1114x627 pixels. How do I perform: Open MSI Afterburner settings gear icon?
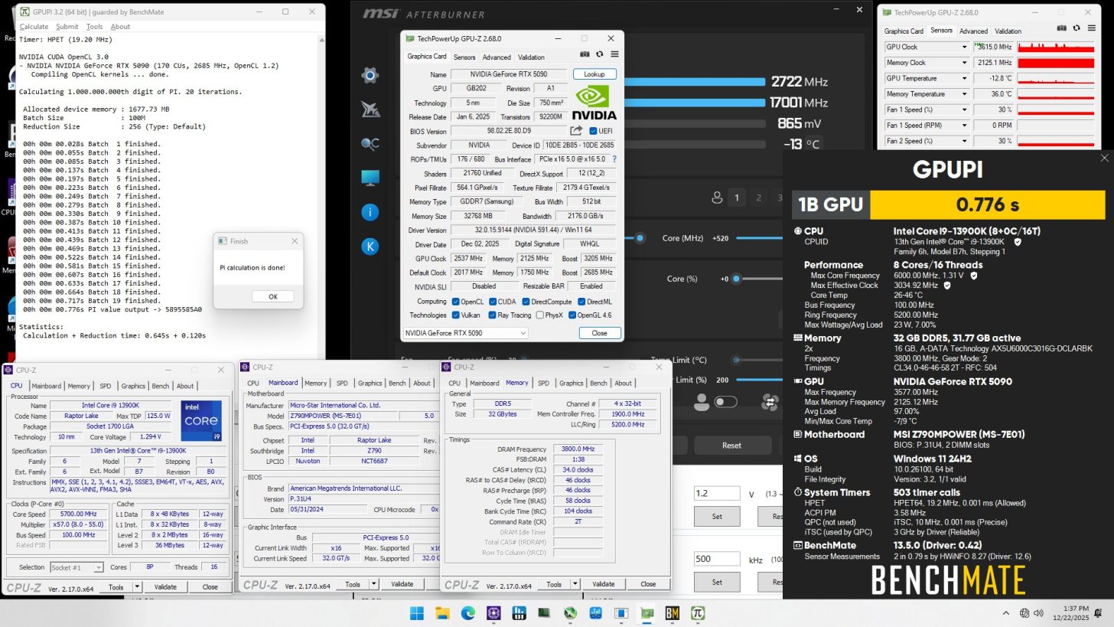pyautogui.click(x=370, y=75)
